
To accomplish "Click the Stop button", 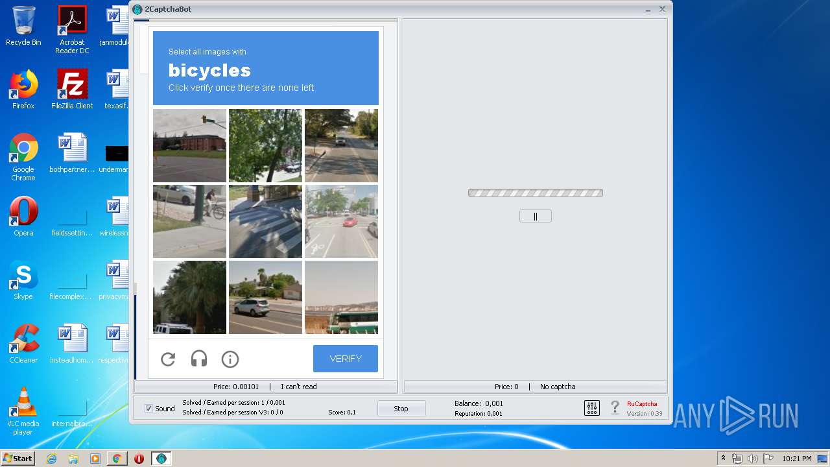I will pos(401,409).
